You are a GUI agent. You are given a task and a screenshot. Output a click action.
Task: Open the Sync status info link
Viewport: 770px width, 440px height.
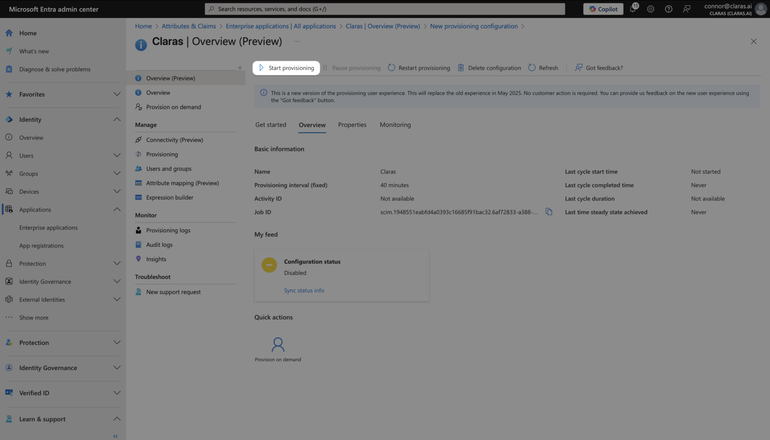[x=304, y=290]
